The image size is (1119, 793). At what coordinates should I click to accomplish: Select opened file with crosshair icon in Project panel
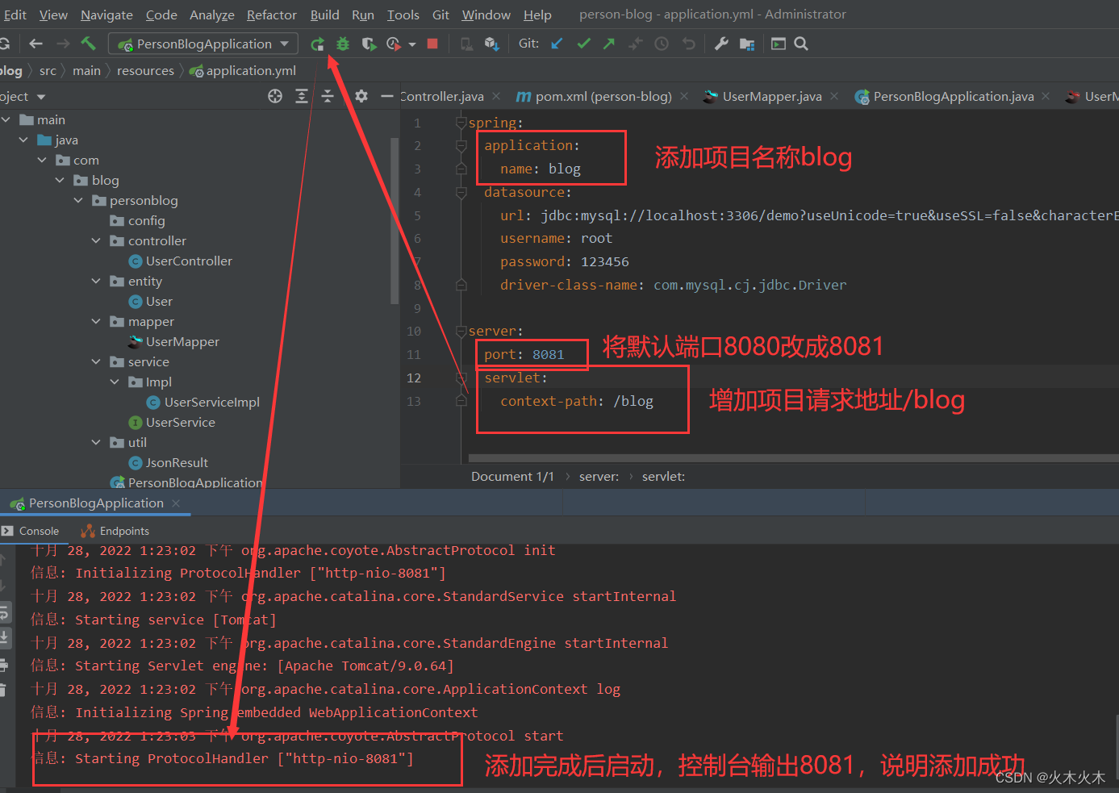click(274, 96)
